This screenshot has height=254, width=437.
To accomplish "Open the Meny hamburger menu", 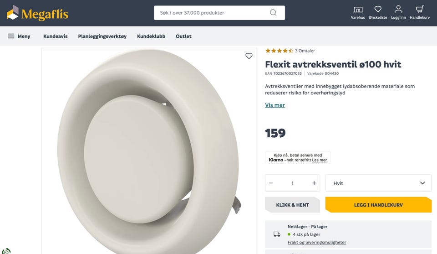I will coord(19,36).
